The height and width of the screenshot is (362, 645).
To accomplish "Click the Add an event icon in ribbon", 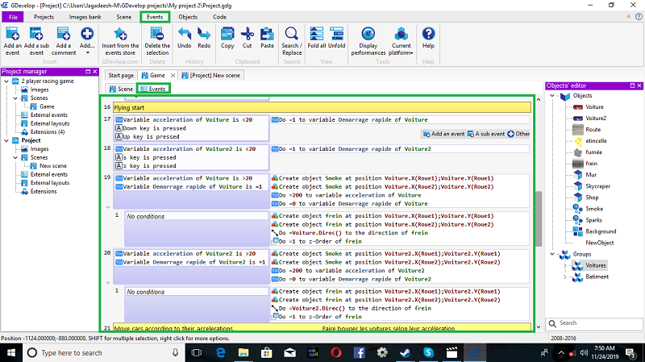I will [x=12, y=35].
